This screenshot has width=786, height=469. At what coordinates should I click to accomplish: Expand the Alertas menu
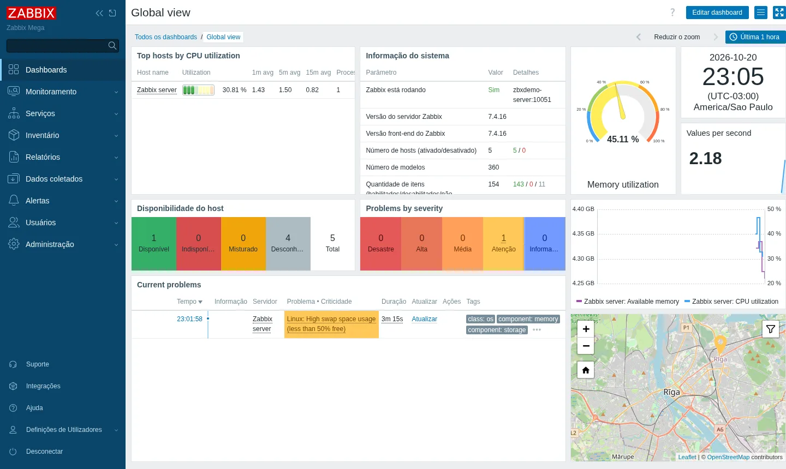tap(63, 201)
